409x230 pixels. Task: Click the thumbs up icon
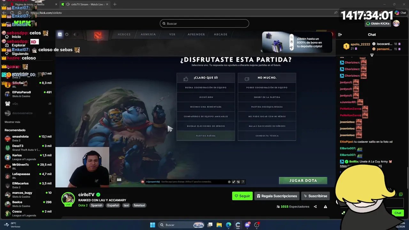click(x=186, y=79)
